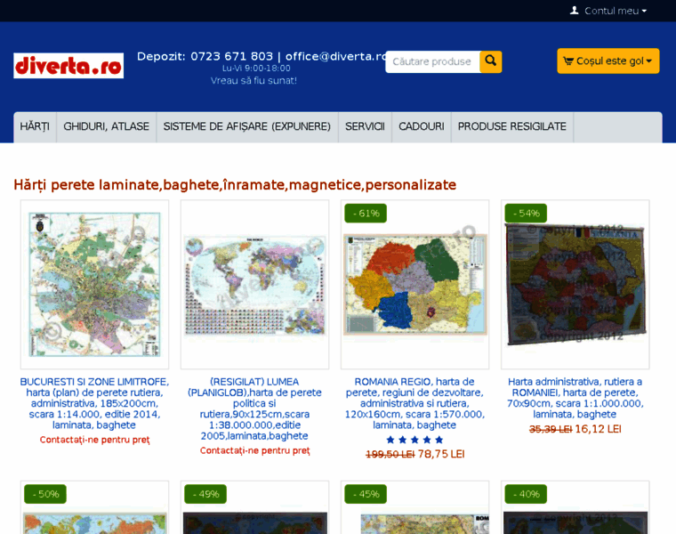Click the 78,75 LEI price
The height and width of the screenshot is (534, 676).
tap(441, 454)
